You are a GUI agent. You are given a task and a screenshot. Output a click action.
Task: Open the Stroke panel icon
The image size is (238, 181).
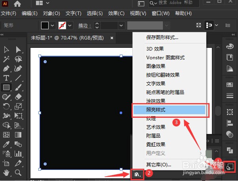pos(230,96)
